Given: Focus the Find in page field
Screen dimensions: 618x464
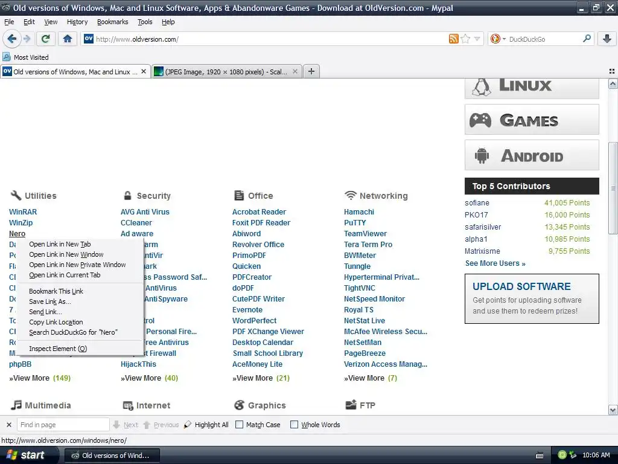Looking at the screenshot, I should [63, 425].
